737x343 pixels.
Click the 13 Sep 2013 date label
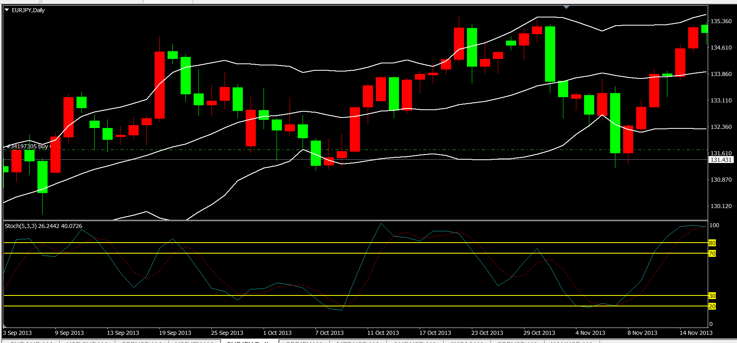coord(123,333)
